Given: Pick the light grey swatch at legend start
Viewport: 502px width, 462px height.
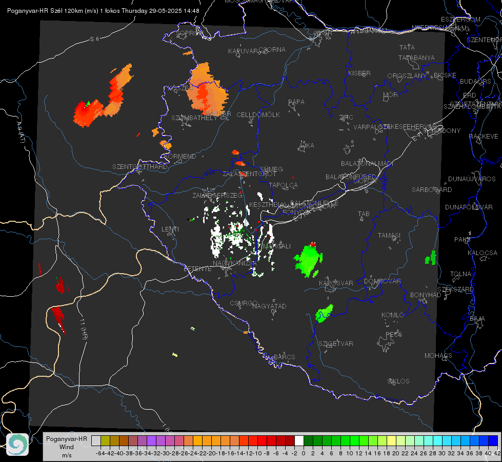Looking at the screenshot, I should [96, 440].
